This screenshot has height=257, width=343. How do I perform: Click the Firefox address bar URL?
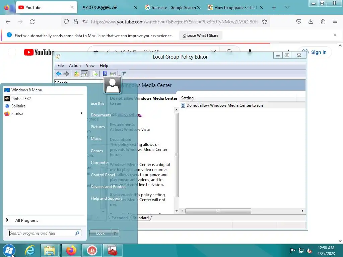point(174,22)
